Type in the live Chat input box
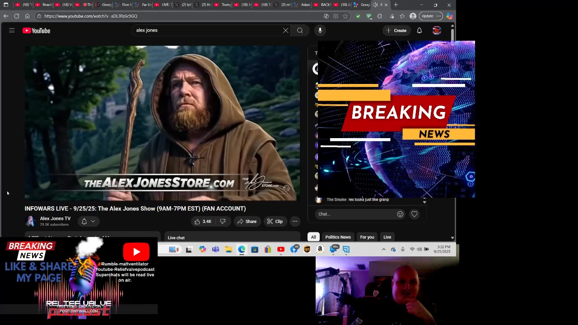The height and width of the screenshot is (325, 578). click(x=356, y=214)
